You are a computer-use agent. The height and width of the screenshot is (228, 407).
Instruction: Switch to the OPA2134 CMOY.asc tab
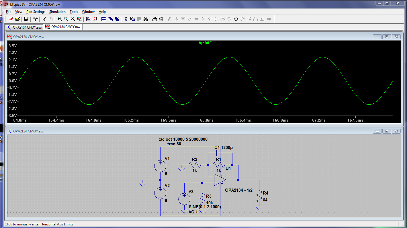click(24, 27)
